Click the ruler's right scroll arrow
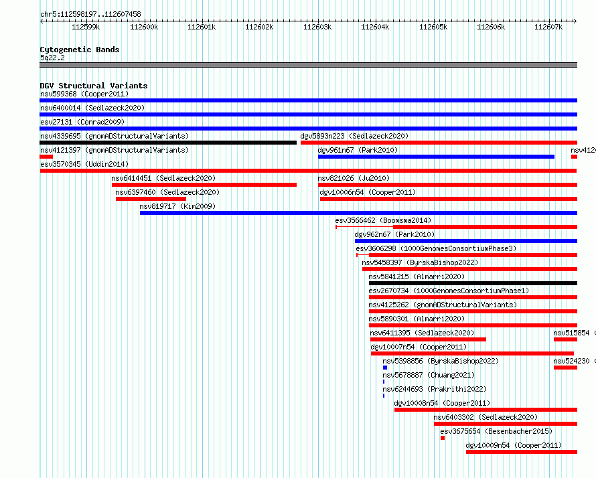The height and width of the screenshot is (478, 596). click(x=575, y=21)
